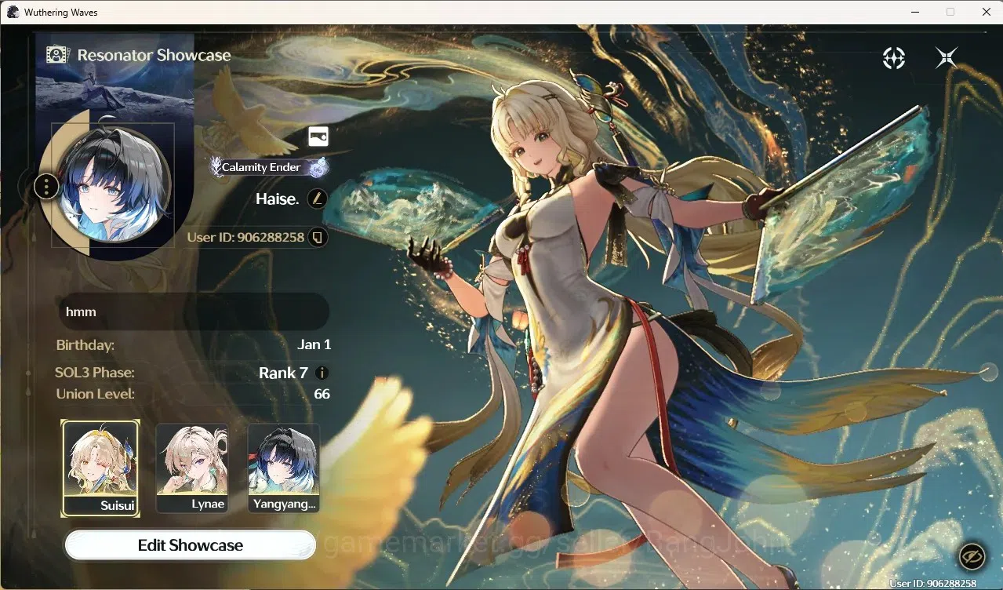This screenshot has width=1003, height=590.
Task: Open the three-dot menu beside the avatar
Action: (47, 187)
